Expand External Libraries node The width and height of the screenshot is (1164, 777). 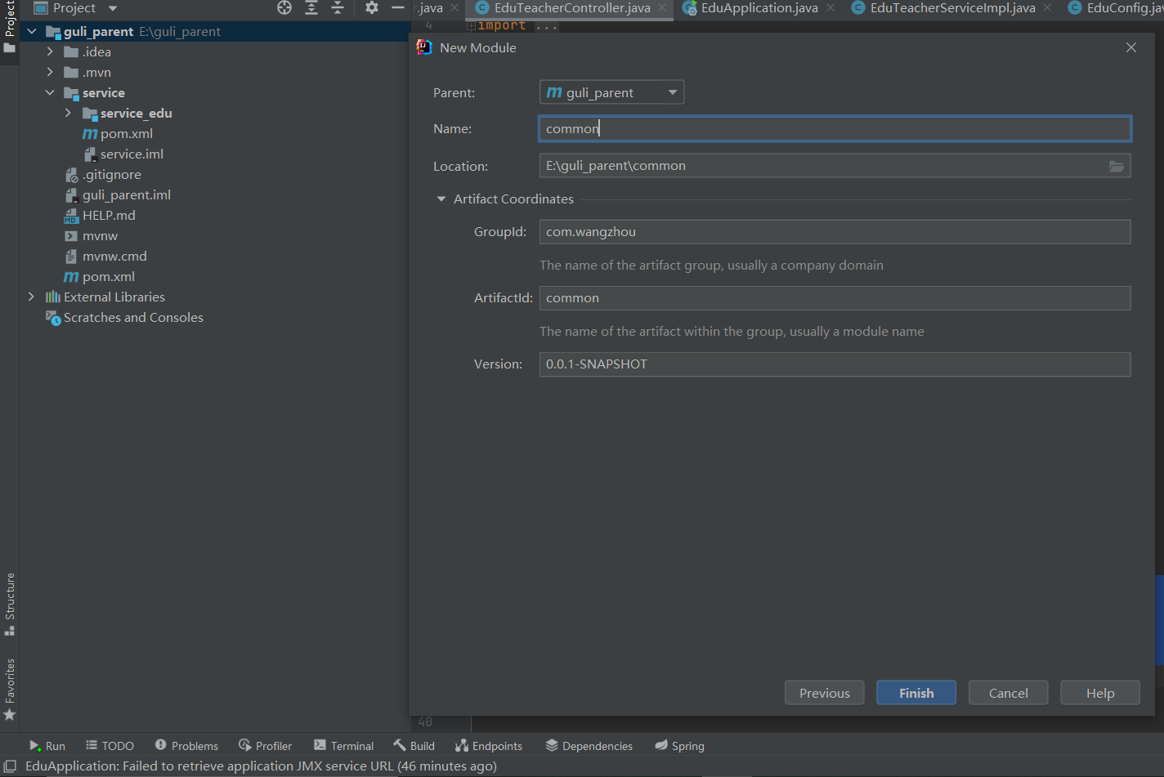point(32,297)
